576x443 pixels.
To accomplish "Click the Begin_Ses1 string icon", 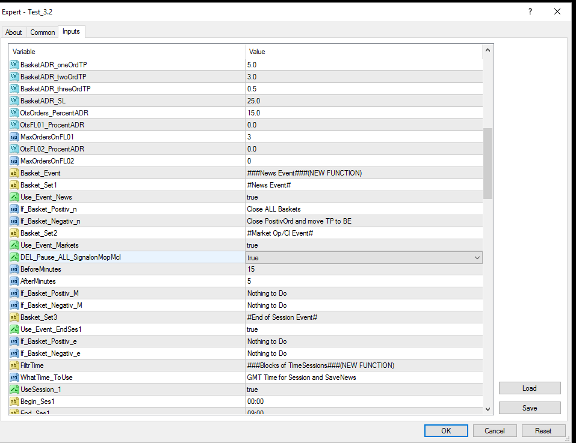I will pos(14,402).
